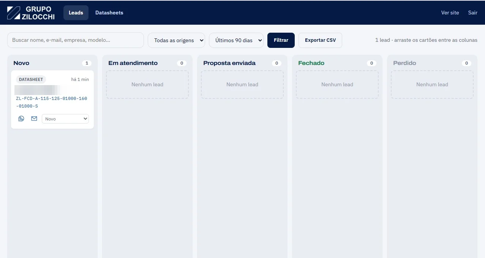Click the Proposta enviada count badge
Viewport: 485px width, 258px height.
(x=276, y=63)
